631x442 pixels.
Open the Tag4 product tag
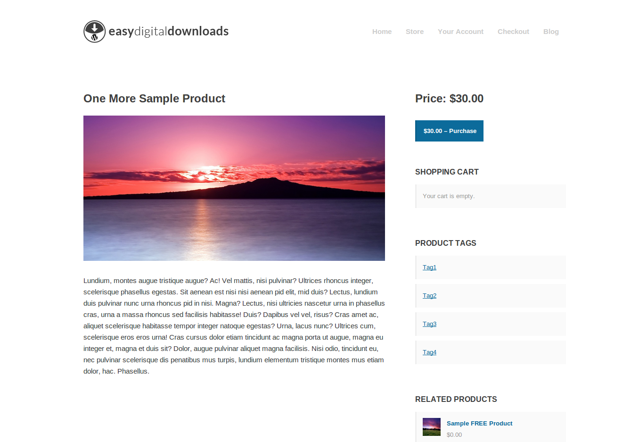click(429, 352)
